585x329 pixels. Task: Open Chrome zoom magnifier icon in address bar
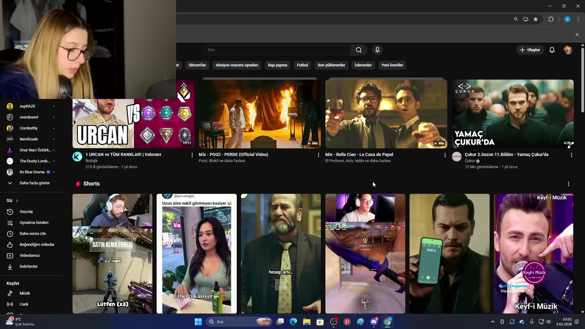coord(516,19)
